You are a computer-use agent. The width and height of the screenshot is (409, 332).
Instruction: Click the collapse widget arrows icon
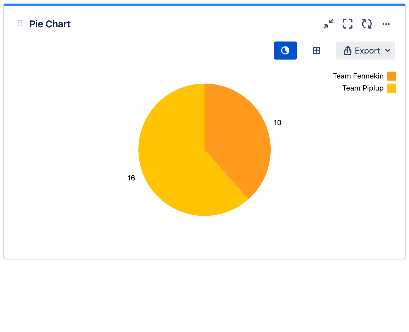tap(328, 24)
